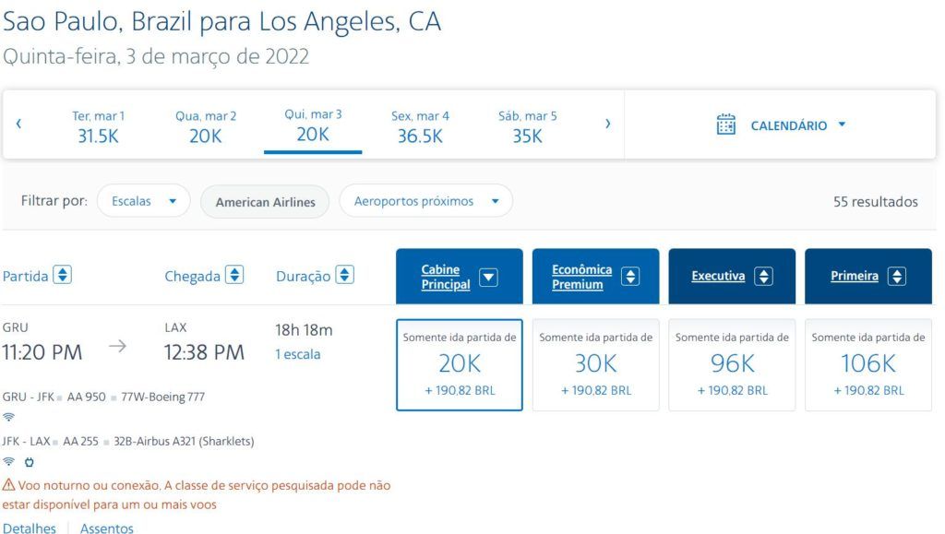
Task: Select Qui, mar 3 date tab
Action: coord(313,125)
